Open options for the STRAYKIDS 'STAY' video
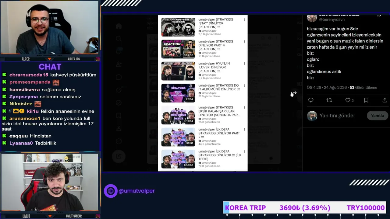This screenshot has width=390, height=219. 244,20
